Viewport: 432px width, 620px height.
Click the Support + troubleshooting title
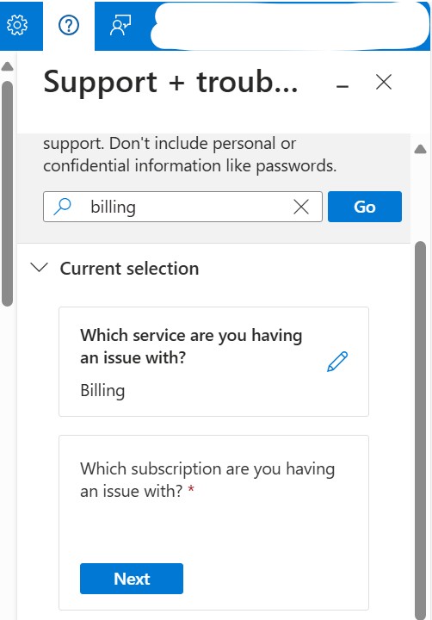(x=170, y=82)
